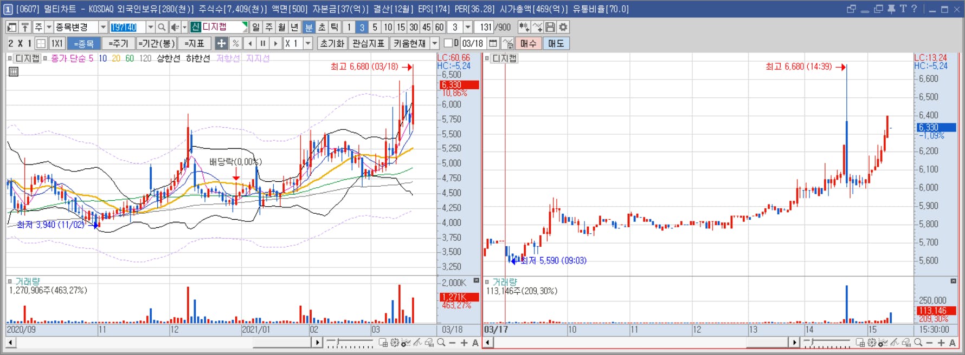Click the pin window icon in title bar

coord(891,9)
